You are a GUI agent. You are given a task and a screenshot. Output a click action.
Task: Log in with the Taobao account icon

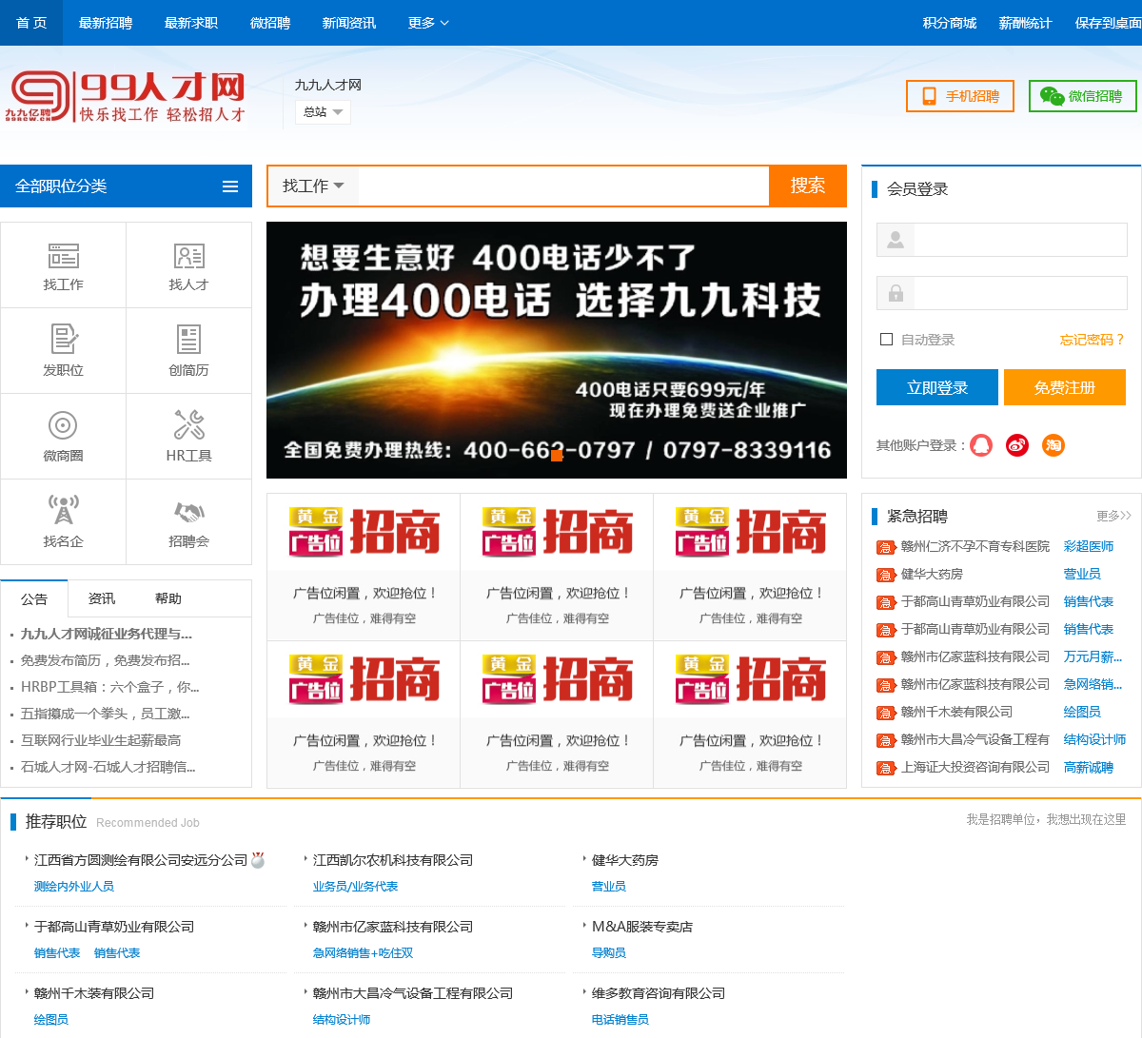tap(1053, 445)
